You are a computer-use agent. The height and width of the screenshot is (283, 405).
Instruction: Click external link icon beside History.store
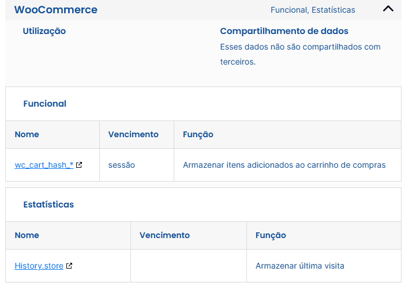point(69,266)
